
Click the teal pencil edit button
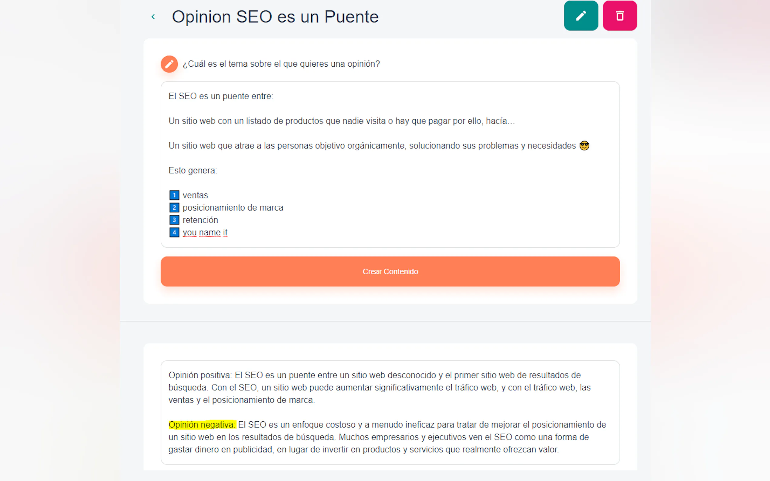click(x=581, y=15)
